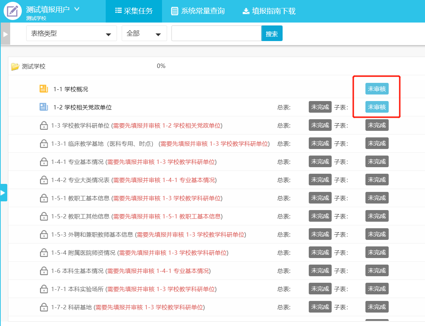Image resolution: width=425 pixels, height=326 pixels.
Task: Expand the 测试填报用户 user menu chevron
Action: (77, 9)
